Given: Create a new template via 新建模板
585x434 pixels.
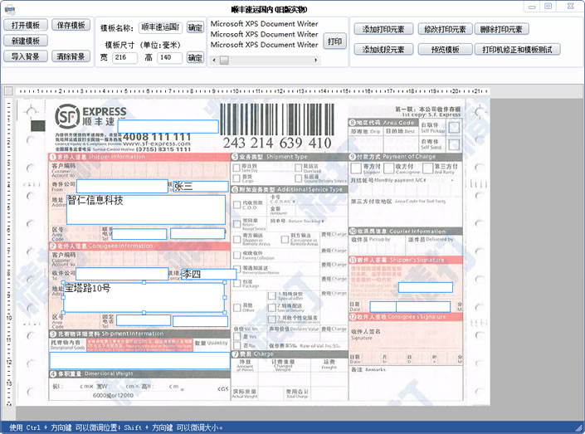Looking at the screenshot, I should point(26,41).
